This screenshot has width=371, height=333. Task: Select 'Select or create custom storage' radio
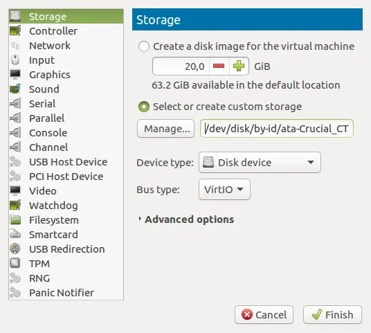coord(144,107)
